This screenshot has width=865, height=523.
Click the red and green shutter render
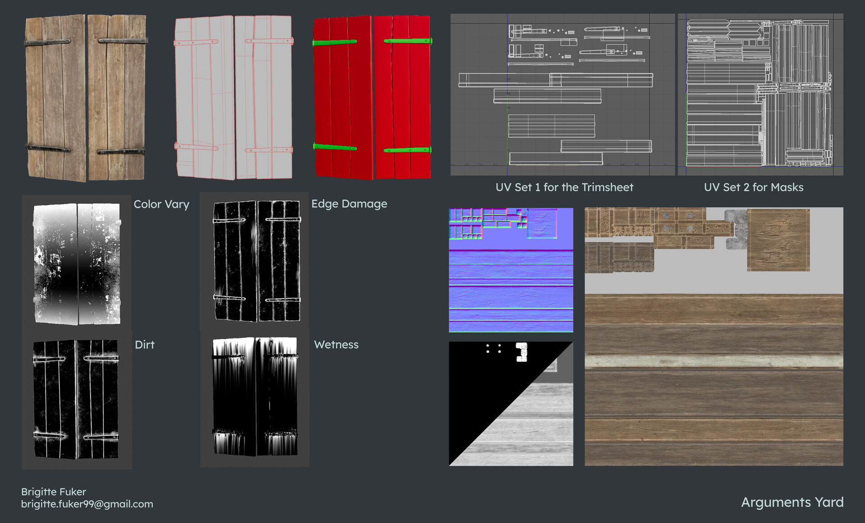click(372, 97)
